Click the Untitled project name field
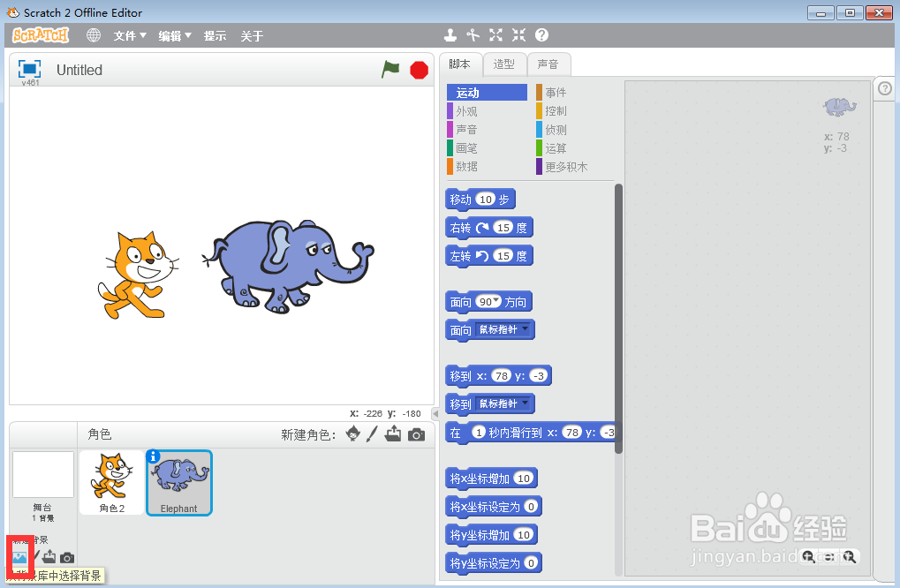900x588 pixels. (x=79, y=70)
